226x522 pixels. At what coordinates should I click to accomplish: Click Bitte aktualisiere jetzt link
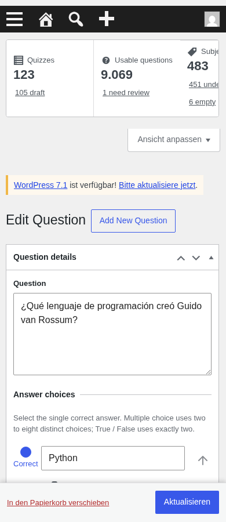click(x=157, y=185)
